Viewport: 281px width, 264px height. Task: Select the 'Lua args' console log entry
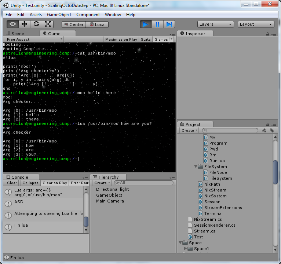[43, 192]
